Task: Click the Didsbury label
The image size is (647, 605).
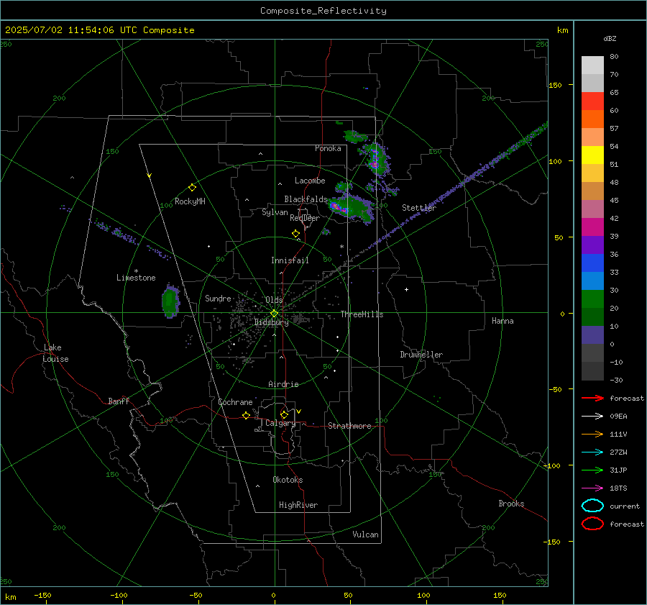Action: tap(271, 322)
